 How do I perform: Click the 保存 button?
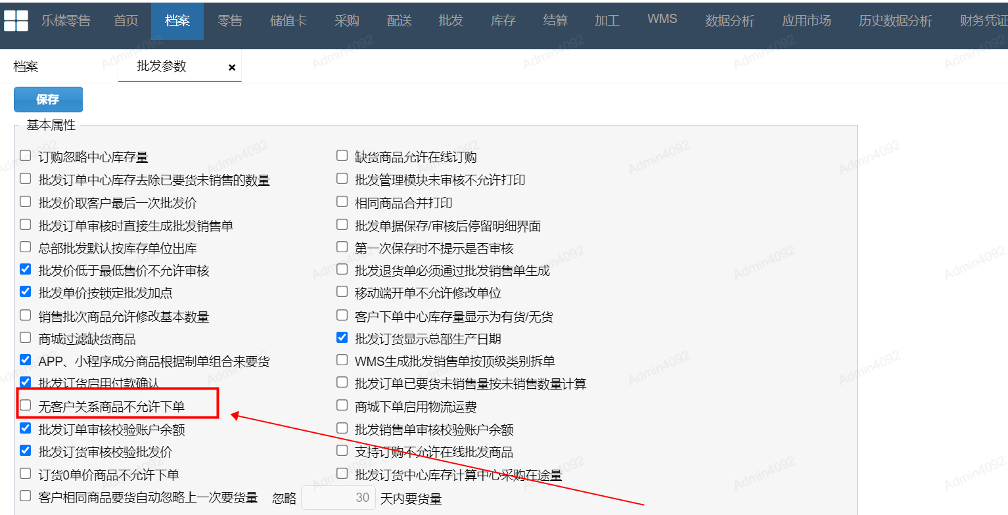(48, 99)
